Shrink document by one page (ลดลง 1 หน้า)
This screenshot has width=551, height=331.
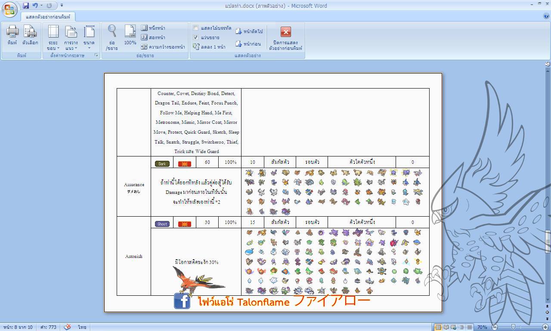209,47
